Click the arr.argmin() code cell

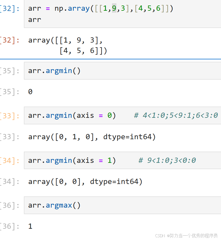click(122, 71)
